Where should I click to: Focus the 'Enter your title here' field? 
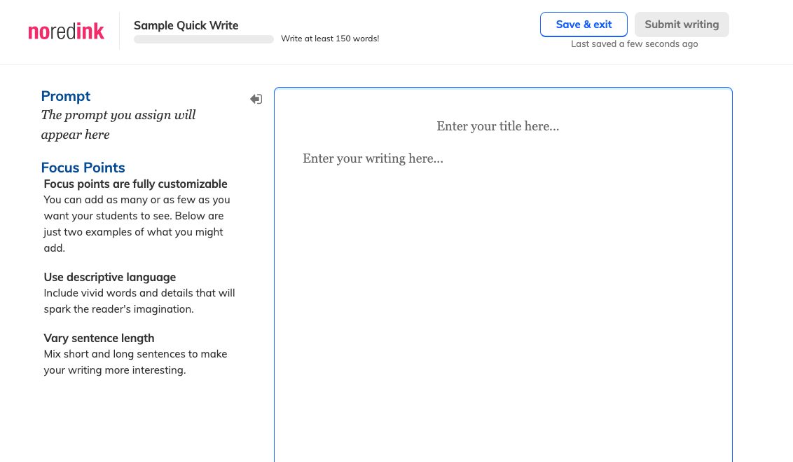pos(497,126)
